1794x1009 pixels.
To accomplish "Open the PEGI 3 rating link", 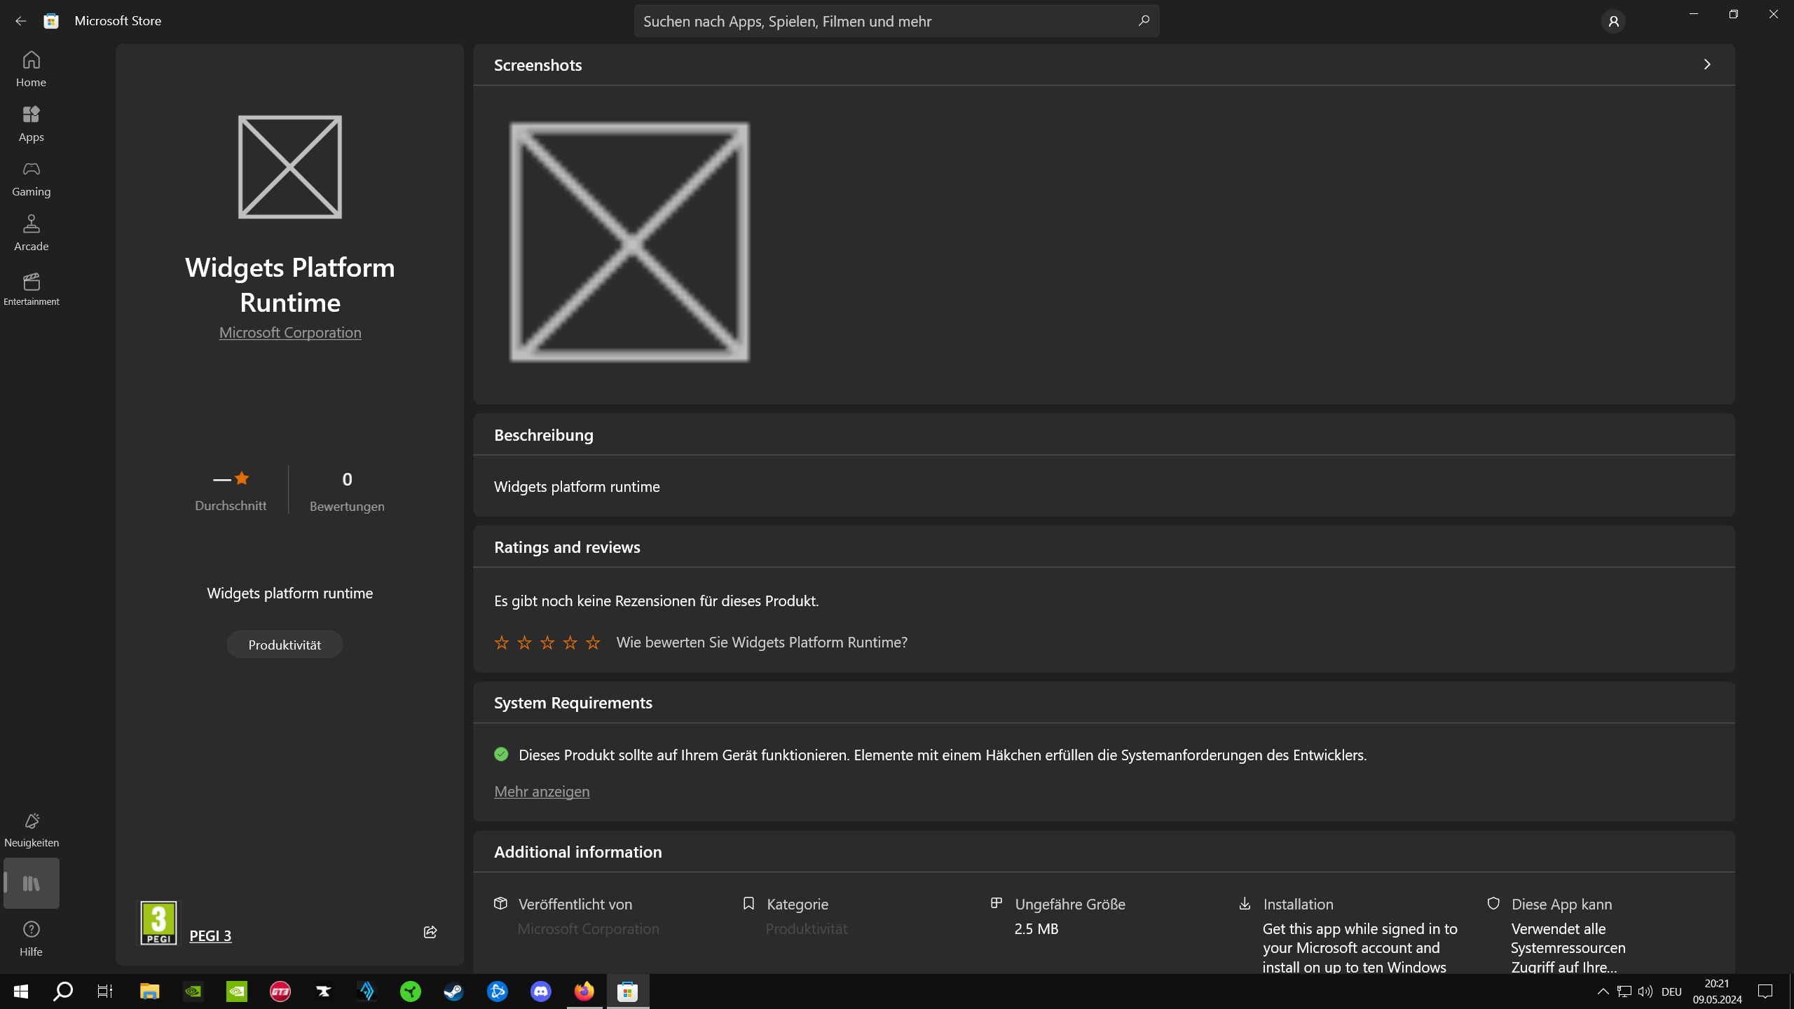I will (x=210, y=935).
